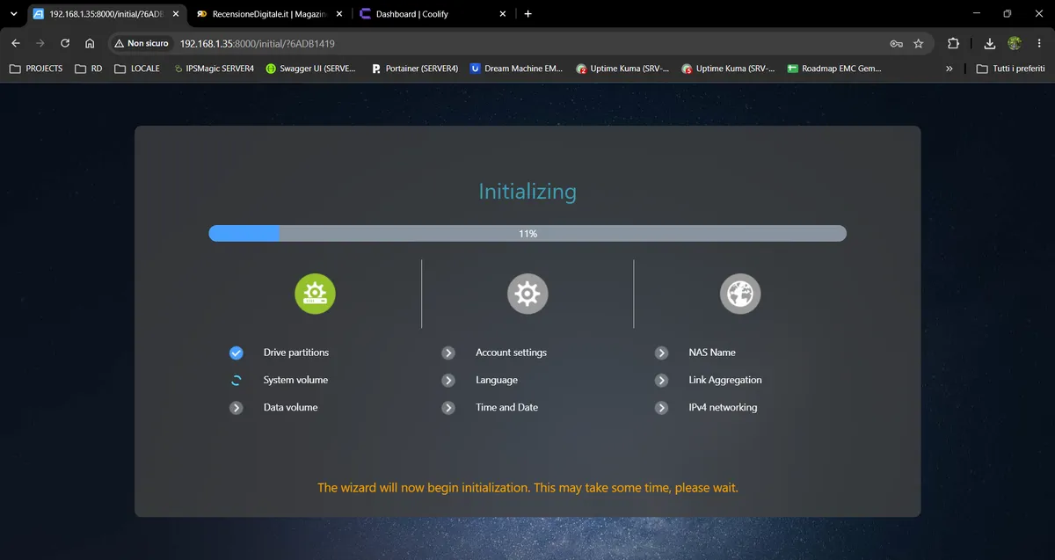
Task: Open a new browser tab
Action: (x=527, y=14)
